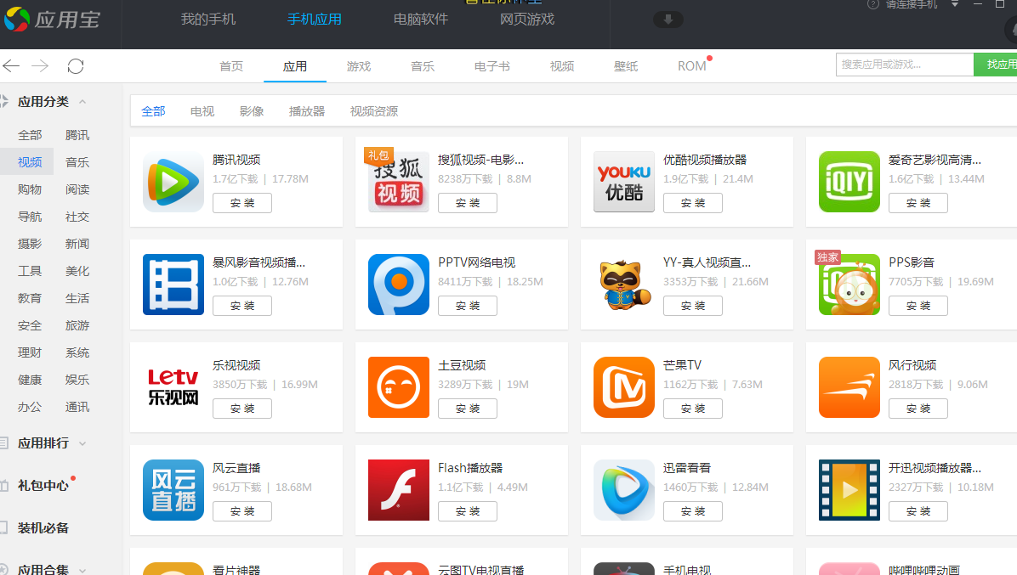Install 风行视频 with 安装 button
This screenshot has width=1017, height=575.
pos(918,409)
